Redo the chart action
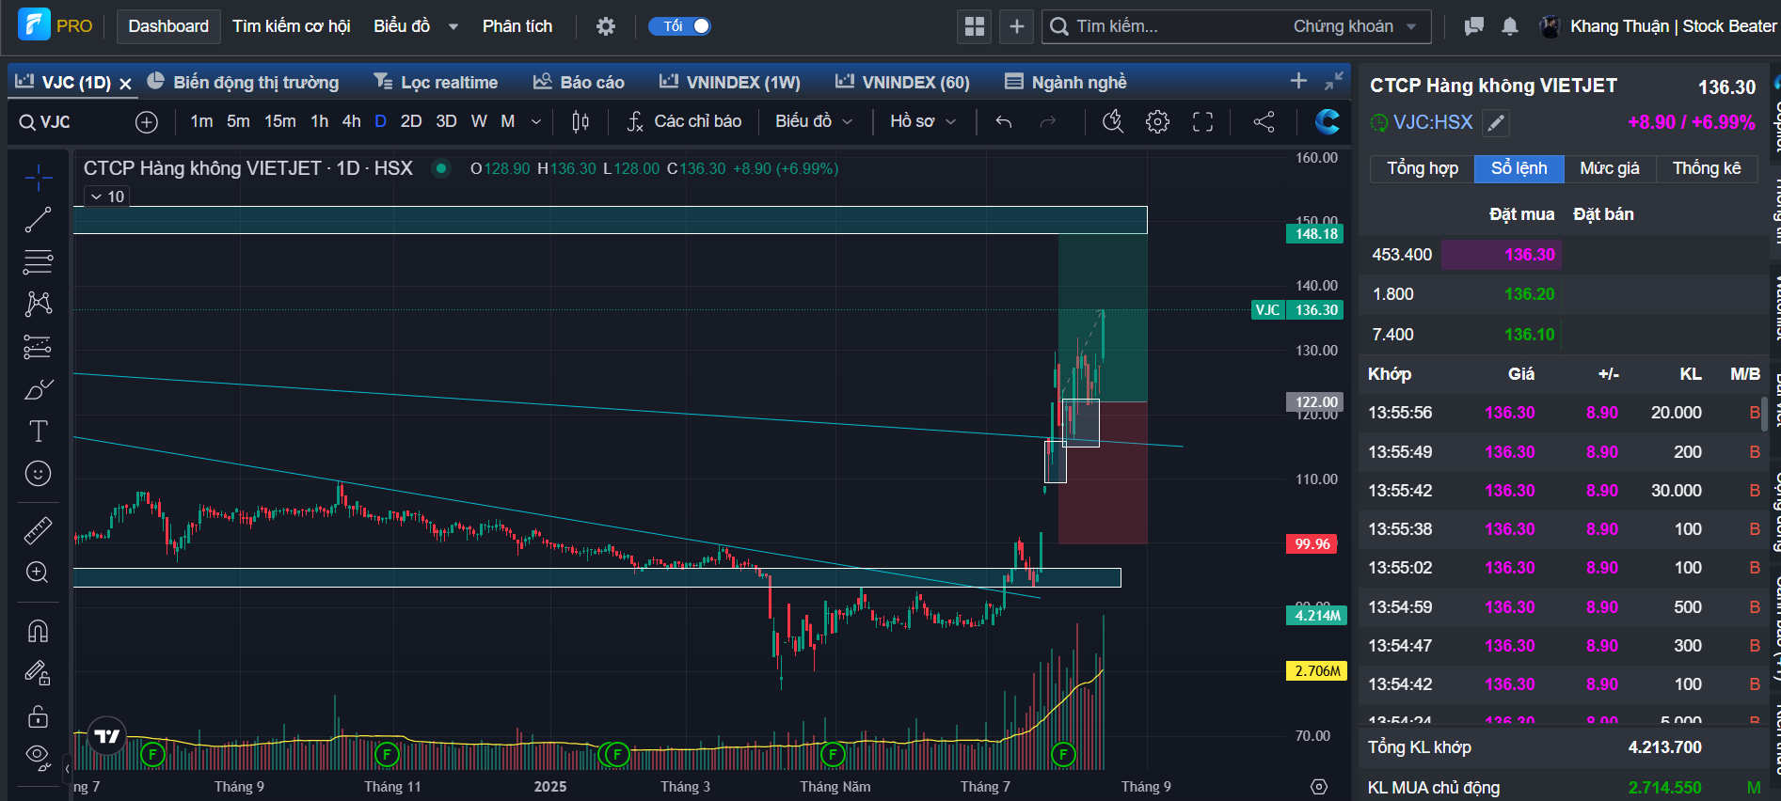1781x801 pixels. click(1048, 121)
